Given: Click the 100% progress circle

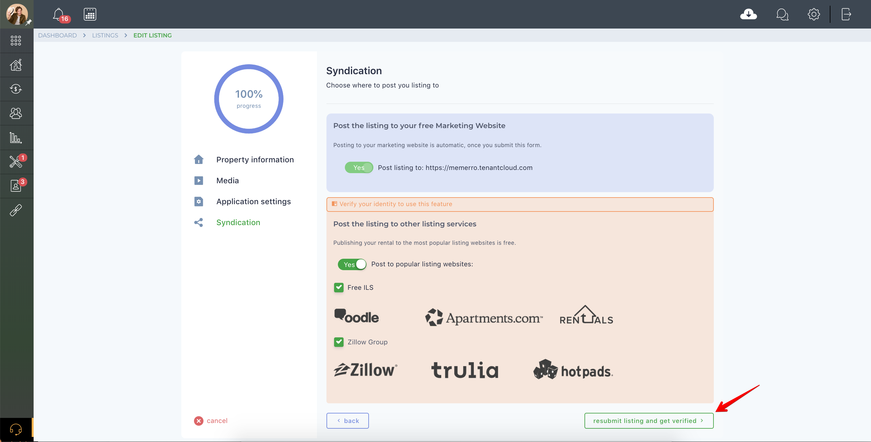Looking at the screenshot, I should coord(248,99).
